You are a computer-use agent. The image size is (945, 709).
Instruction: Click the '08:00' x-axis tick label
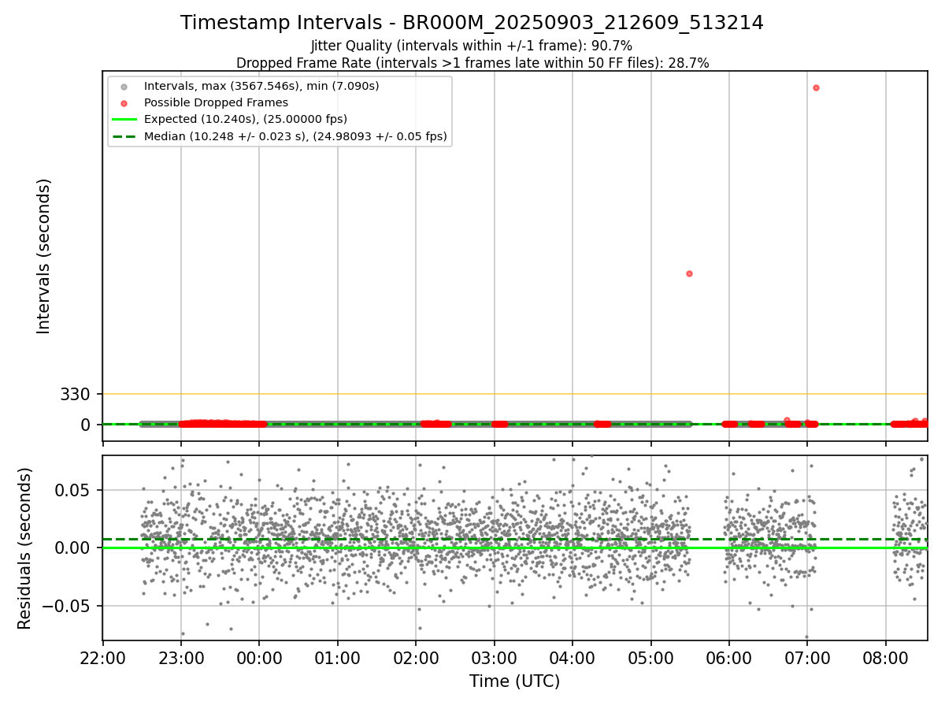point(886,658)
